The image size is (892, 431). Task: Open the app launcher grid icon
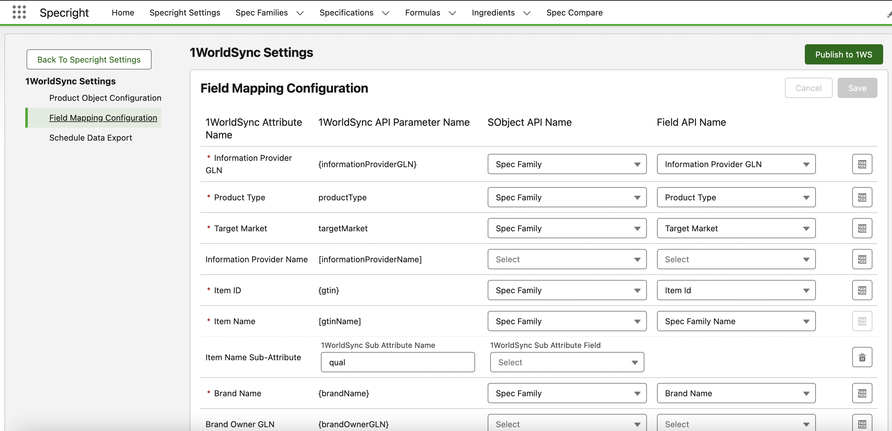(19, 12)
